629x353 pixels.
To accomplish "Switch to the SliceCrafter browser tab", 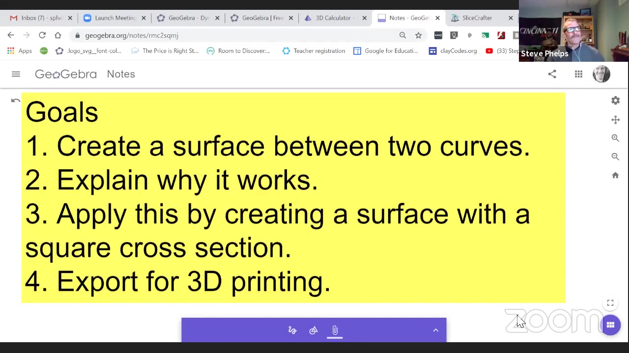I will point(477,18).
